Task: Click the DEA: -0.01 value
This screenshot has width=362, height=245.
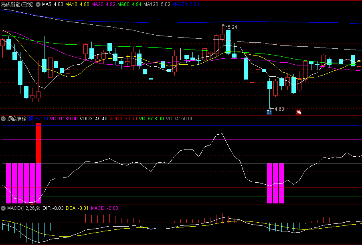Action: [77, 208]
